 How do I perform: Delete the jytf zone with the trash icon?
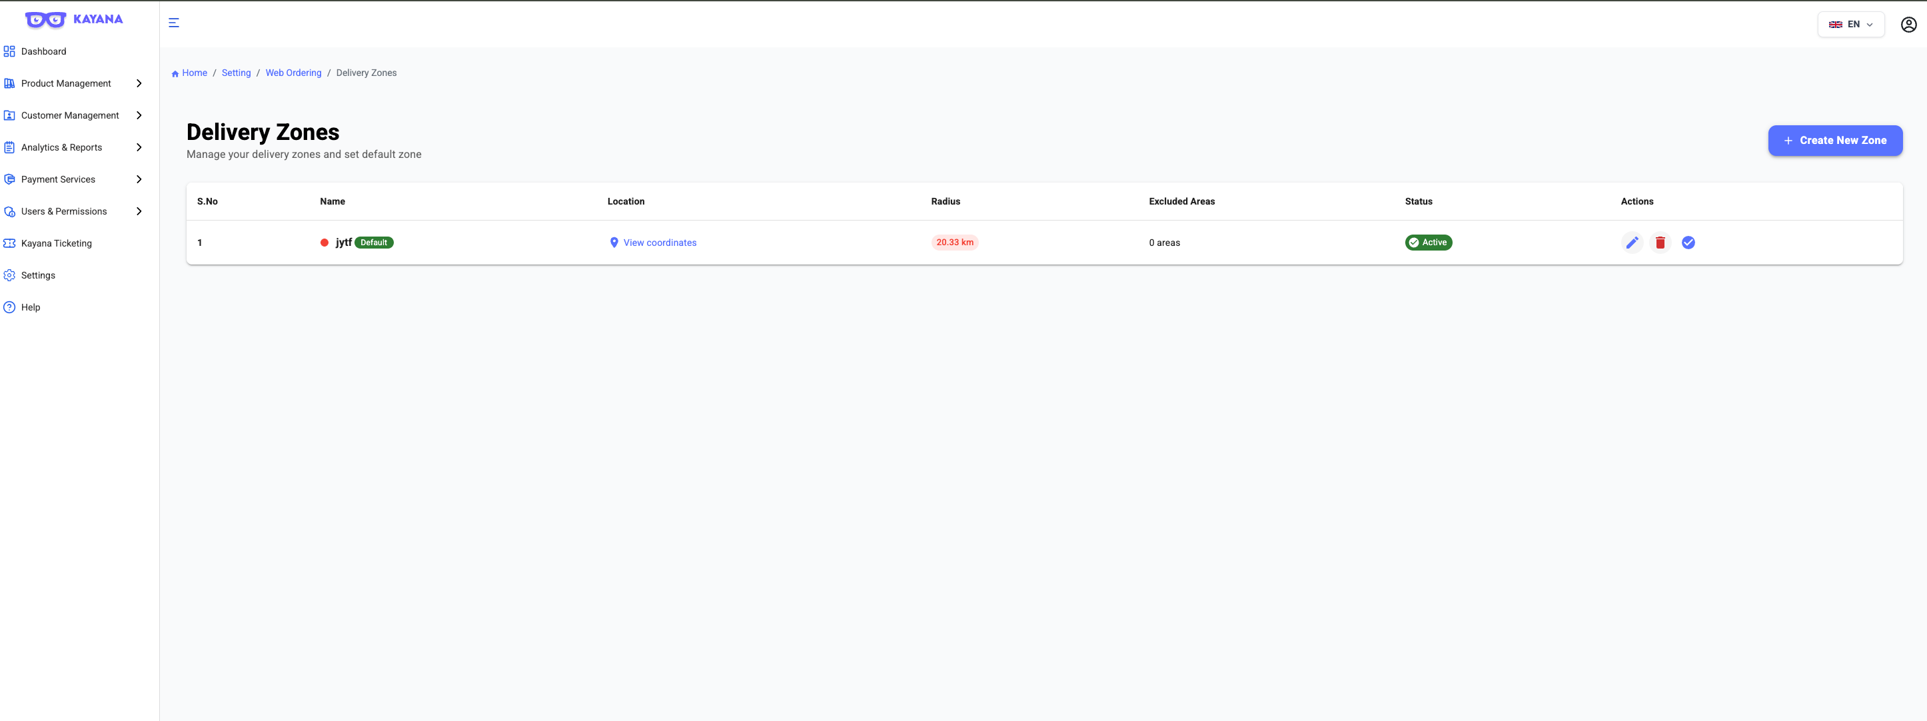[x=1660, y=243]
